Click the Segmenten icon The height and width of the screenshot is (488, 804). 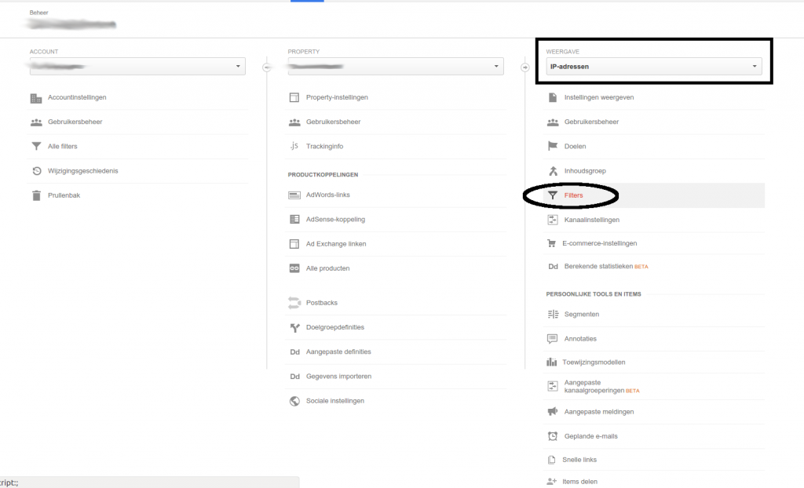[553, 315]
